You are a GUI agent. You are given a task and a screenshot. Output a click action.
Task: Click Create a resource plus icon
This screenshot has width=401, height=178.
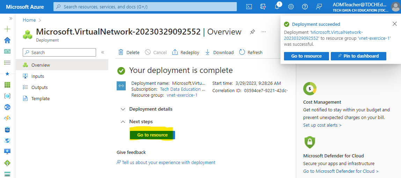pyautogui.click(x=7, y=29)
